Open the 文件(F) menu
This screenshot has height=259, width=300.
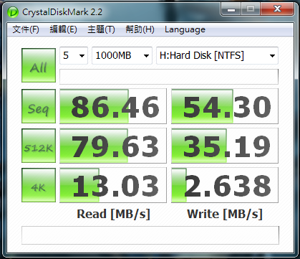pos(26,29)
